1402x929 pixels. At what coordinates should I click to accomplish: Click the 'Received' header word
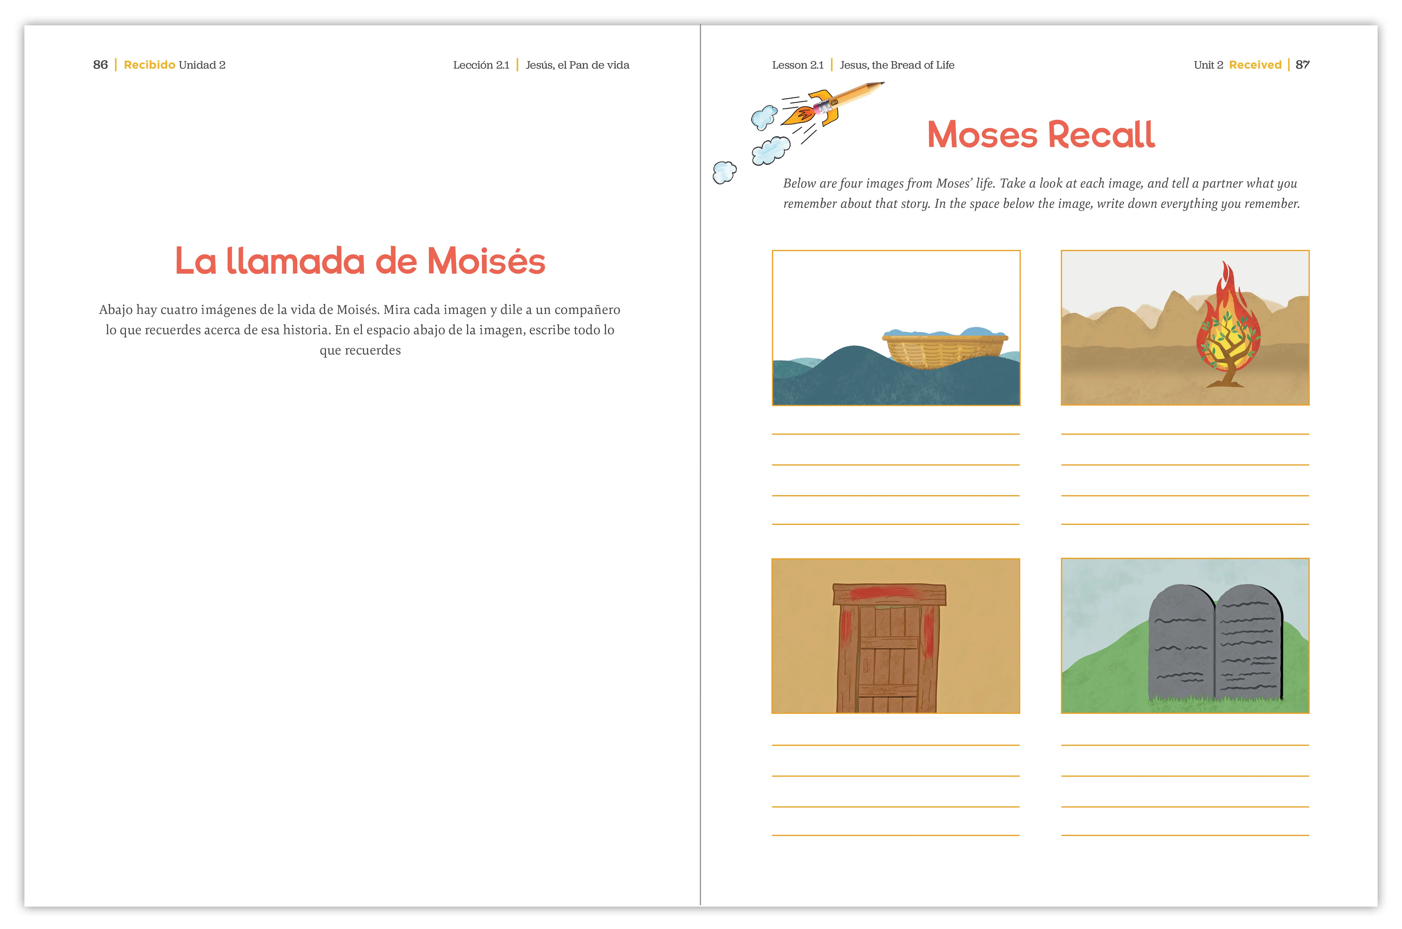pos(1255,65)
